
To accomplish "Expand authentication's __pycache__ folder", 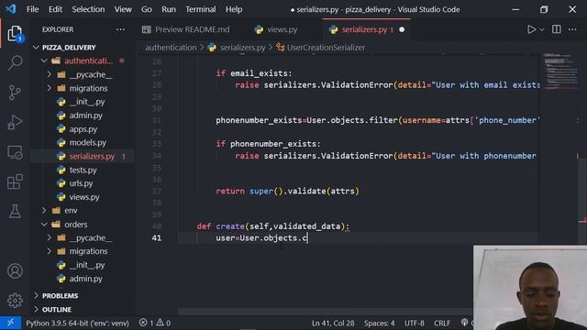I will (x=83, y=74).
